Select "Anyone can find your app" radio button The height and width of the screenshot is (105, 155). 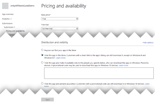42,50
